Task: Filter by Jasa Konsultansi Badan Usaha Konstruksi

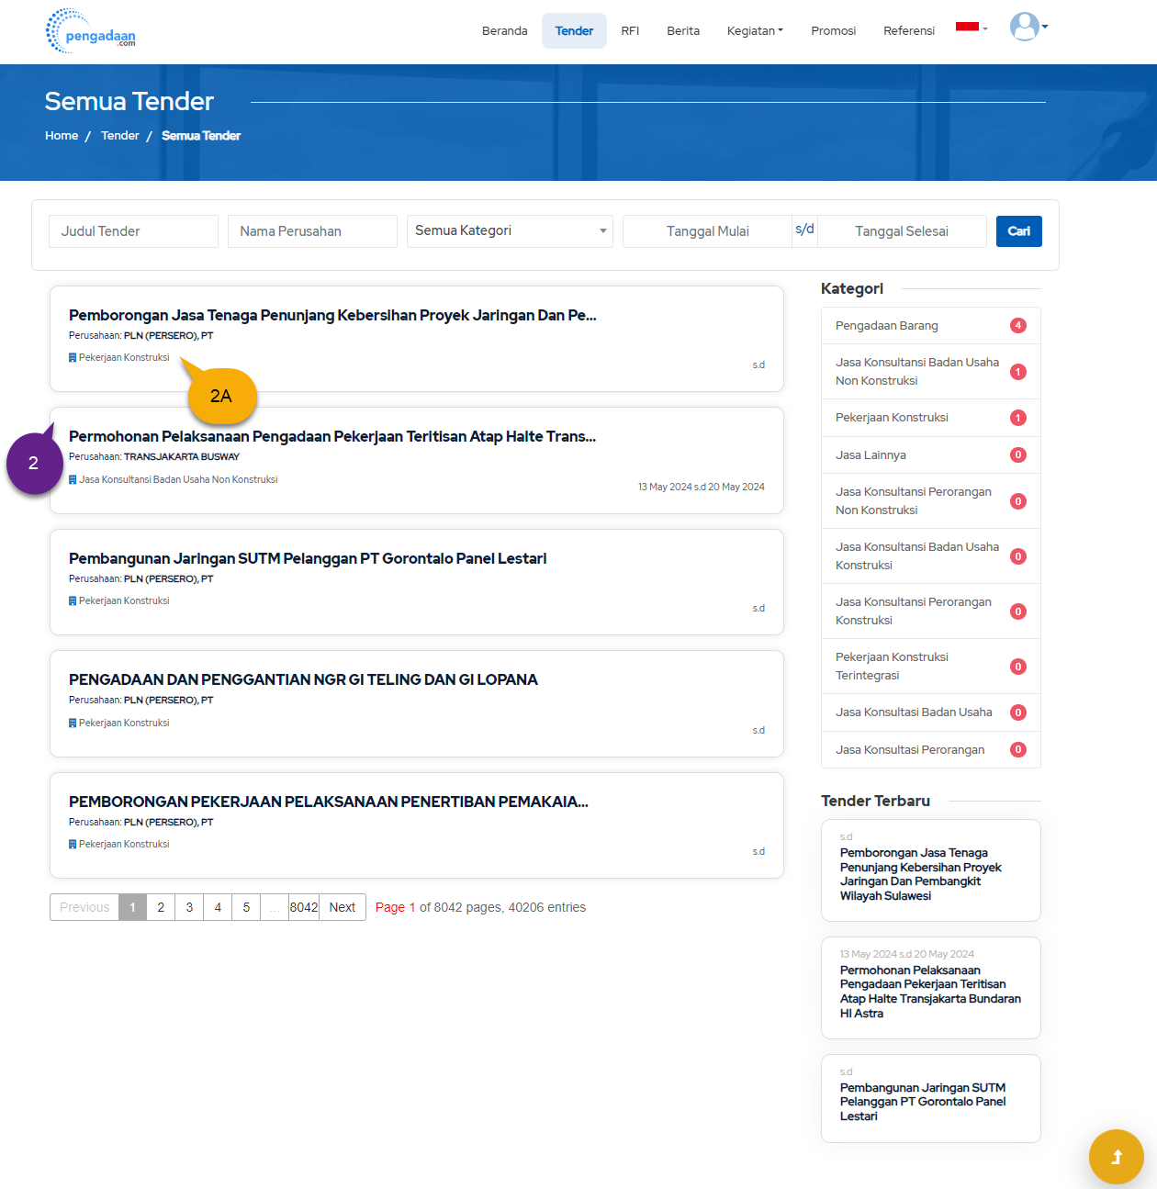Action: pos(931,556)
